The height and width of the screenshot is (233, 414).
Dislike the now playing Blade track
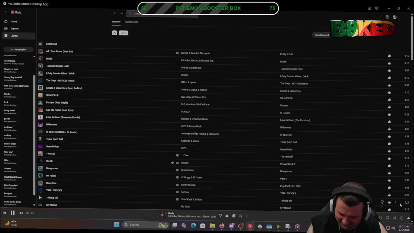tap(220, 216)
